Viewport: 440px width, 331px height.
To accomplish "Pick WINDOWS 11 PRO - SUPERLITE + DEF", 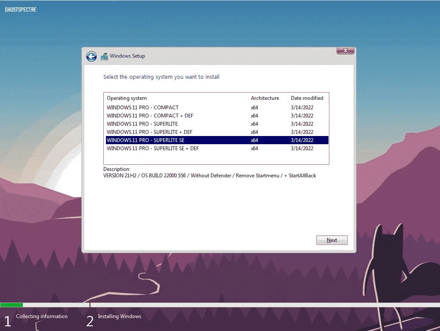I will [217, 132].
